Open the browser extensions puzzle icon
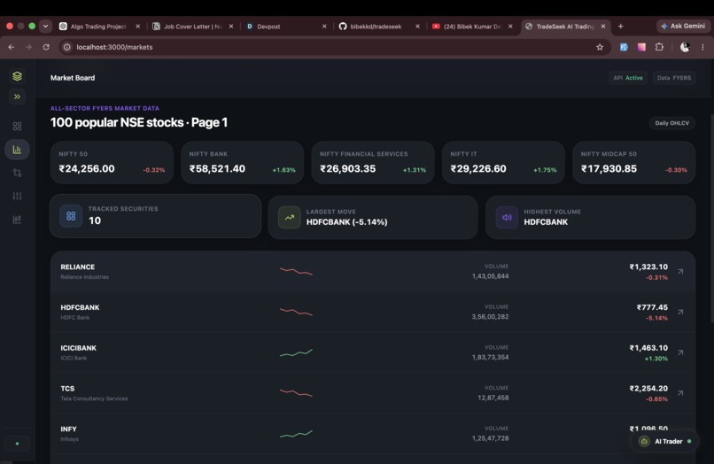The height and width of the screenshot is (464, 714). 659,47
